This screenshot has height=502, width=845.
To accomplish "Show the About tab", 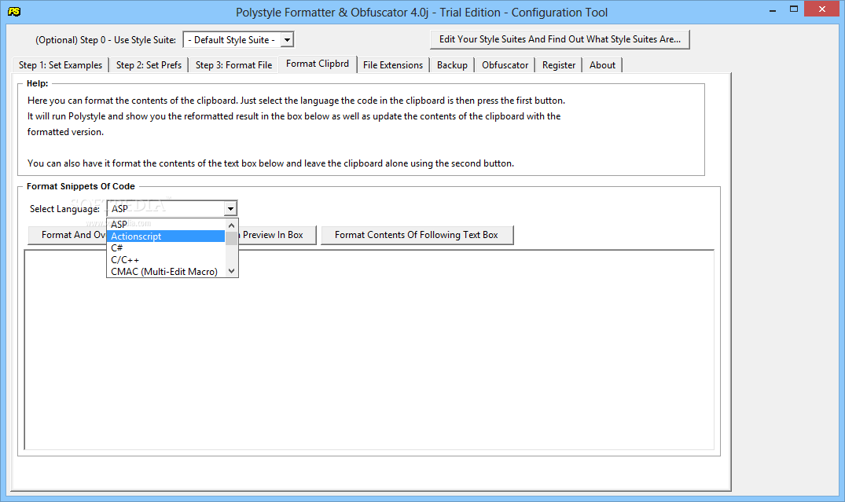I will click(x=602, y=65).
